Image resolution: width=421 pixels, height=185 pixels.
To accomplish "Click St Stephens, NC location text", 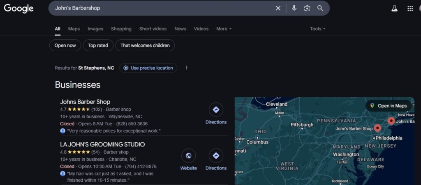I will pyautogui.click(x=96, y=68).
